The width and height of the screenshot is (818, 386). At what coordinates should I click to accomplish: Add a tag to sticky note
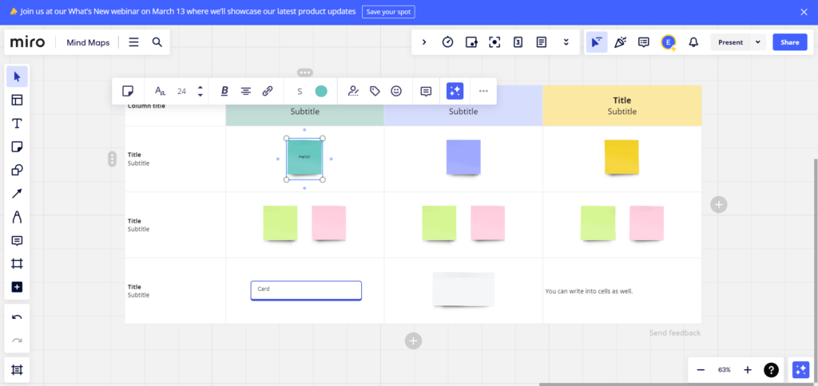click(375, 91)
